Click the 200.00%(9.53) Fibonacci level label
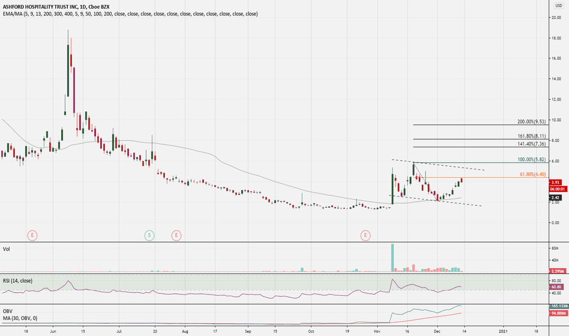Image resolution: width=569 pixels, height=336 pixels. tap(531, 122)
